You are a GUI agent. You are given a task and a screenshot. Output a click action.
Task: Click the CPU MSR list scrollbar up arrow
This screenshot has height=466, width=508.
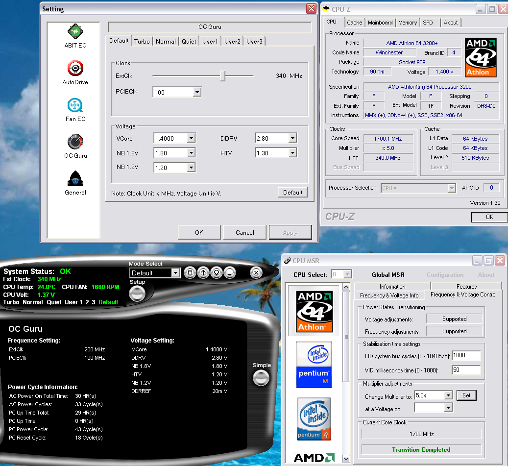point(346,287)
